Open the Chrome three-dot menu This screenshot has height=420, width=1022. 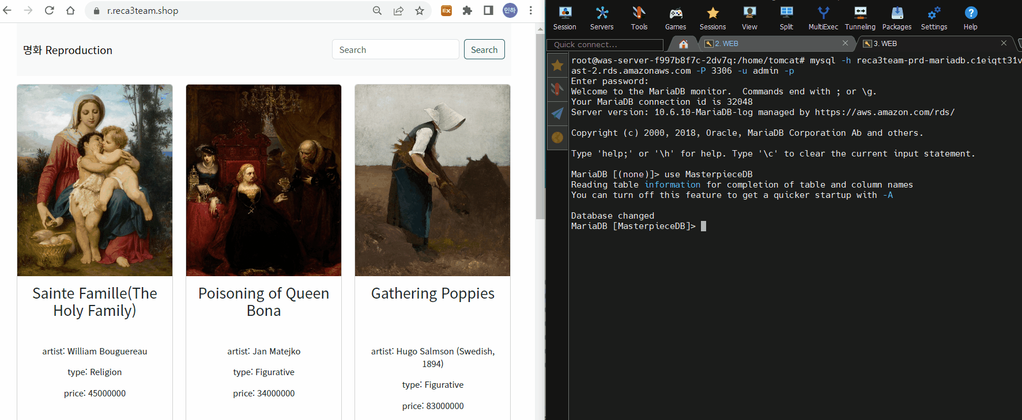531,10
